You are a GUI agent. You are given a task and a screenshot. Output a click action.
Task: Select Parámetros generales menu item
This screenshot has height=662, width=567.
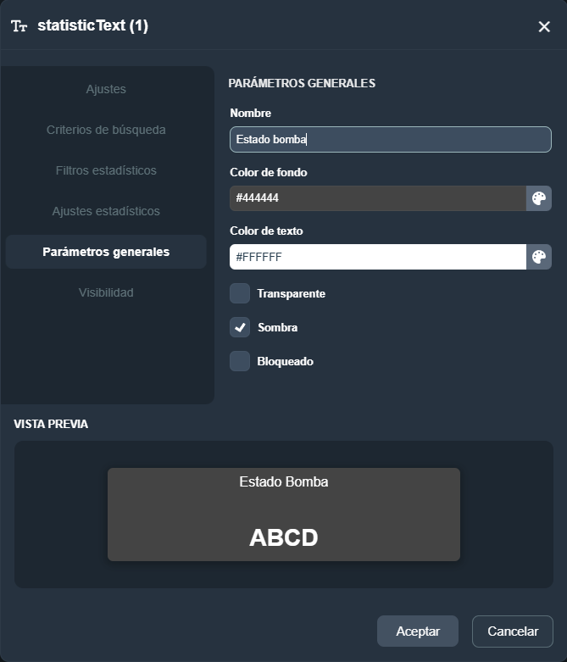click(x=106, y=252)
